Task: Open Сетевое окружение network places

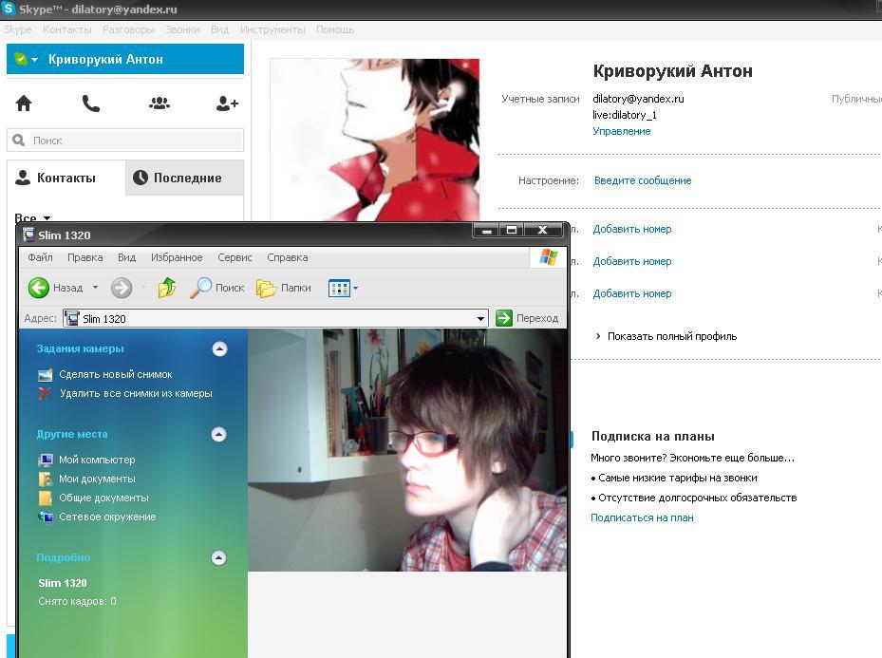Action: pos(107,517)
